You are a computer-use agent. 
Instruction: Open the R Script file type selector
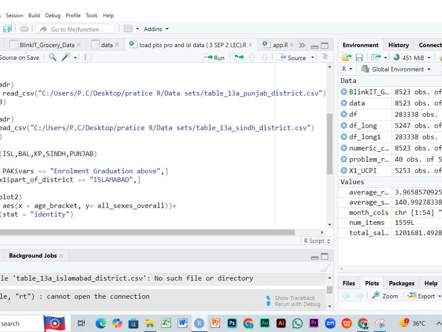pyautogui.click(x=317, y=241)
